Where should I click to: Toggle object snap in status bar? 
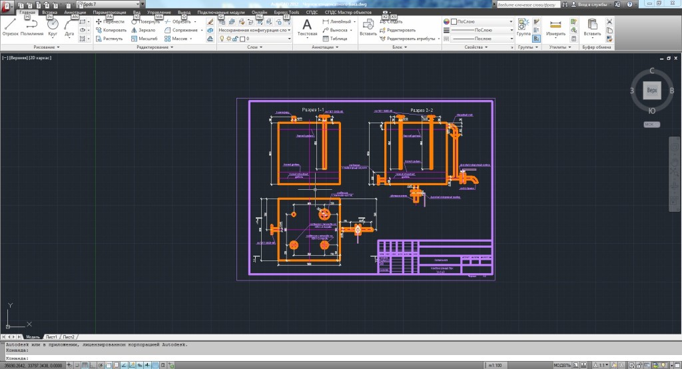pyautogui.click(x=109, y=365)
